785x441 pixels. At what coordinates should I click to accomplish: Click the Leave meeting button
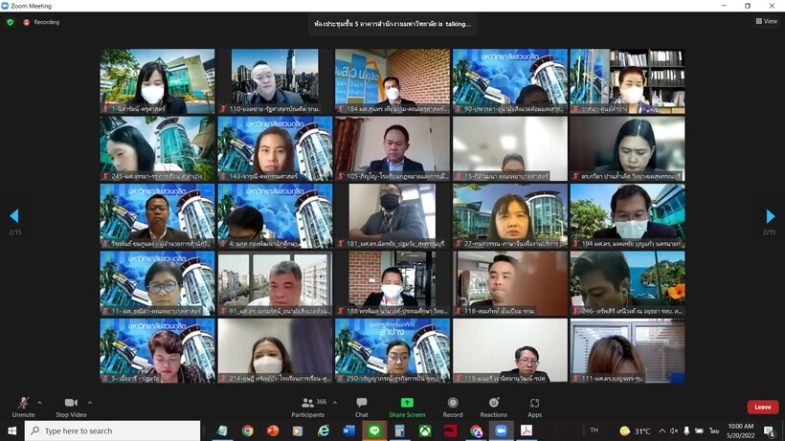pos(762,407)
